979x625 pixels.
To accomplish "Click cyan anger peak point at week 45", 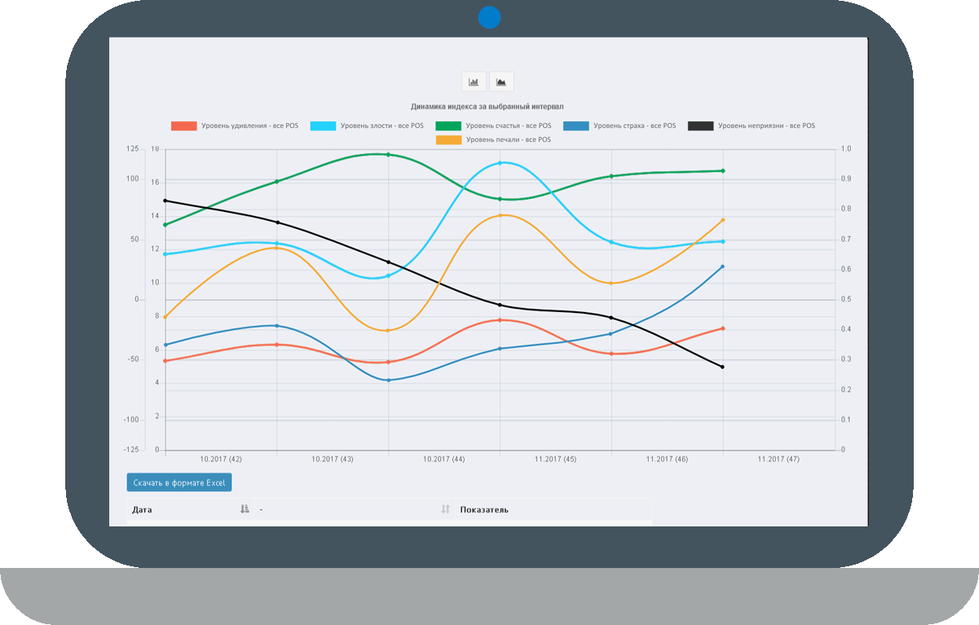I will (500, 163).
